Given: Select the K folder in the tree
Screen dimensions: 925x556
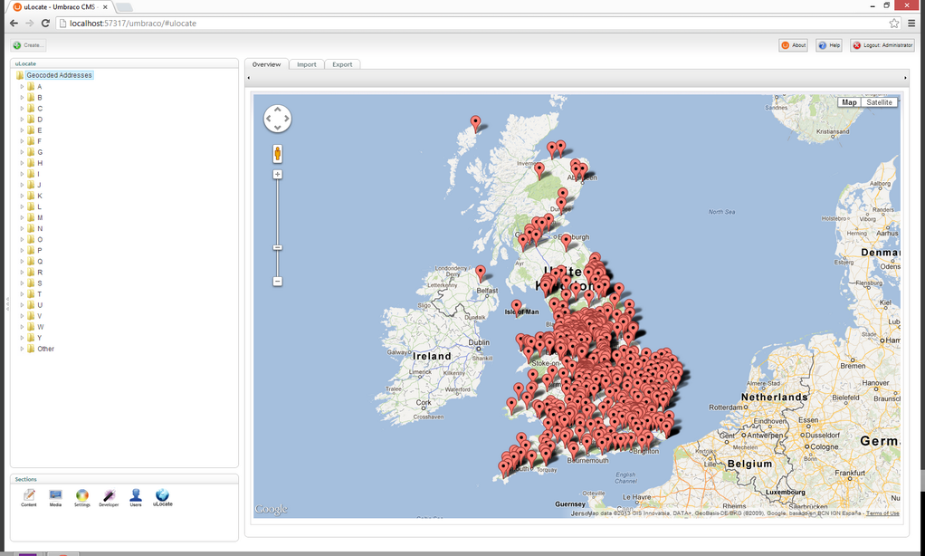Looking at the screenshot, I should click(40, 196).
